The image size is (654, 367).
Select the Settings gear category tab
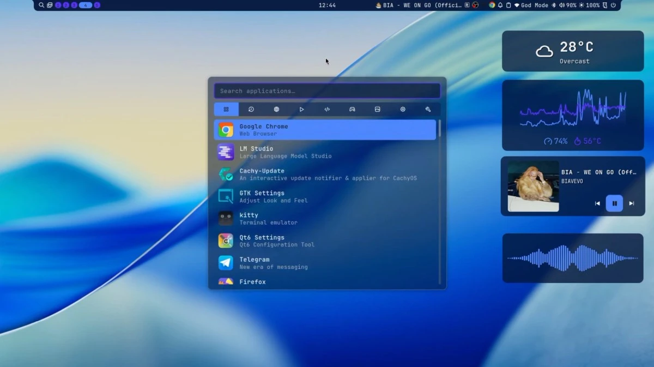(x=403, y=109)
